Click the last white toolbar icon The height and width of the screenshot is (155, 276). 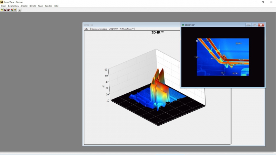pos(20,10)
